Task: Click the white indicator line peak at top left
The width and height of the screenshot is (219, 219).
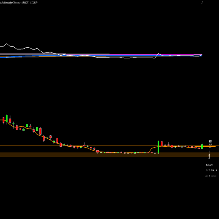Action: click(7, 44)
